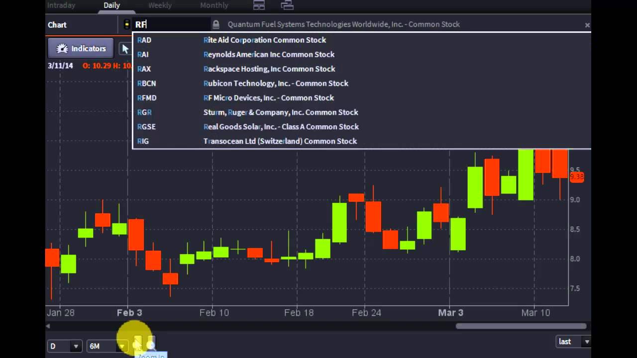Select RGR Sturm, Ruger suggestion

tap(361, 112)
